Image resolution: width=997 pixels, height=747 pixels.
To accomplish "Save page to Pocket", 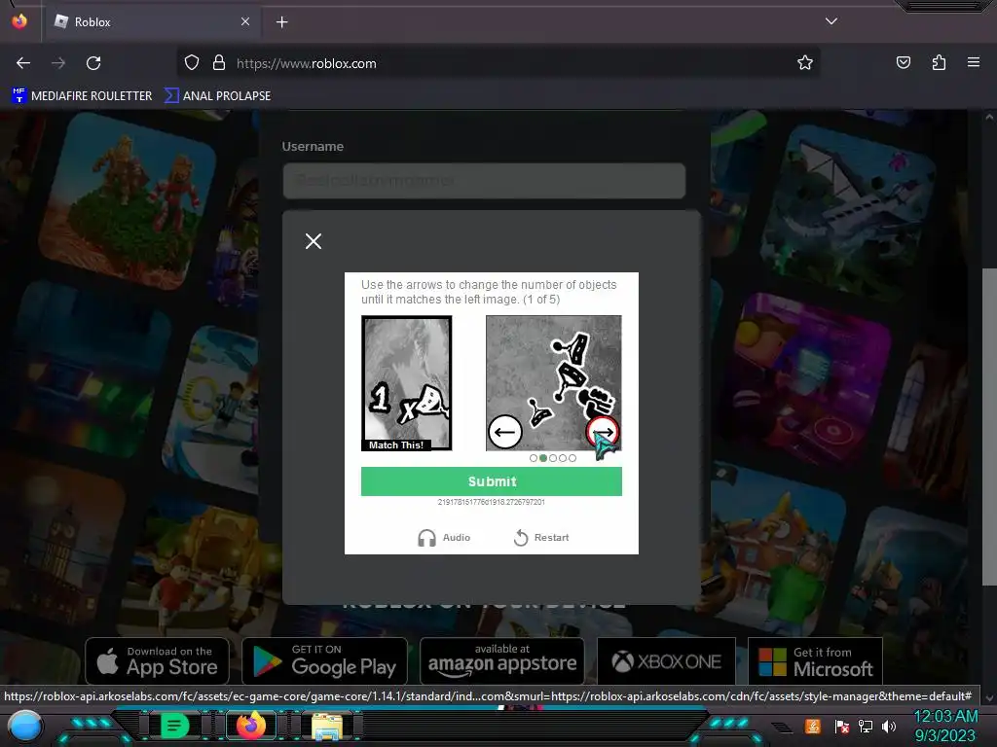I will coord(903,62).
